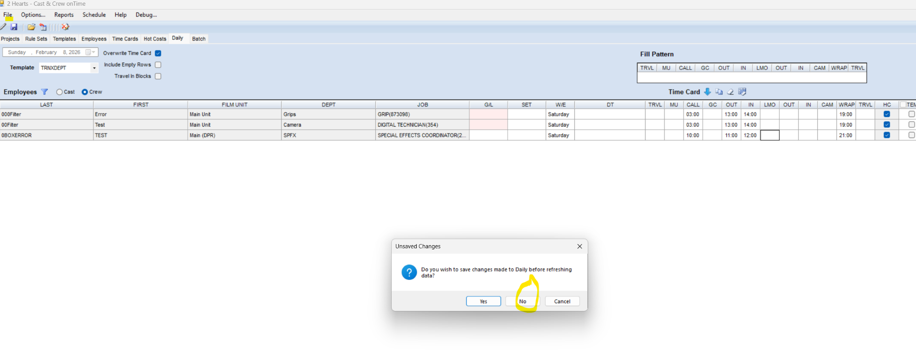Click the SPECIAL EFFECTS COORDINATOR job cell
This screenshot has width=916, height=361.
pyautogui.click(x=422, y=135)
